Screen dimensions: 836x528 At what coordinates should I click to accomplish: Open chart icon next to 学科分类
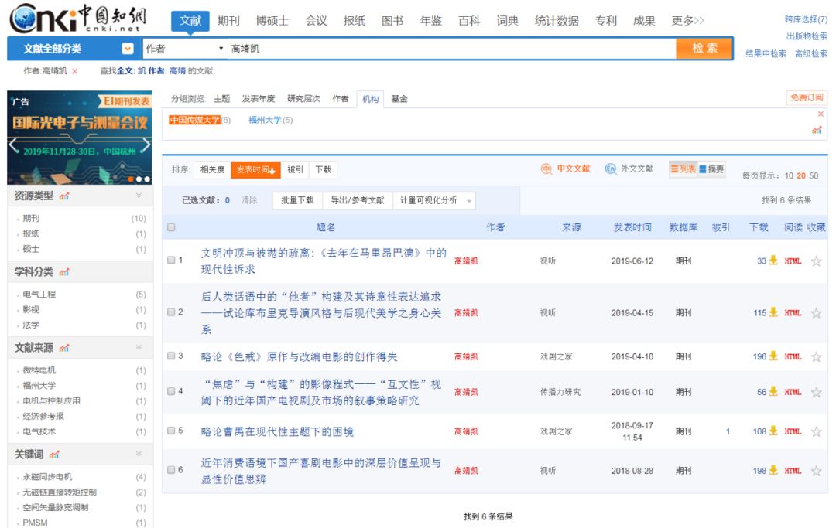64,272
